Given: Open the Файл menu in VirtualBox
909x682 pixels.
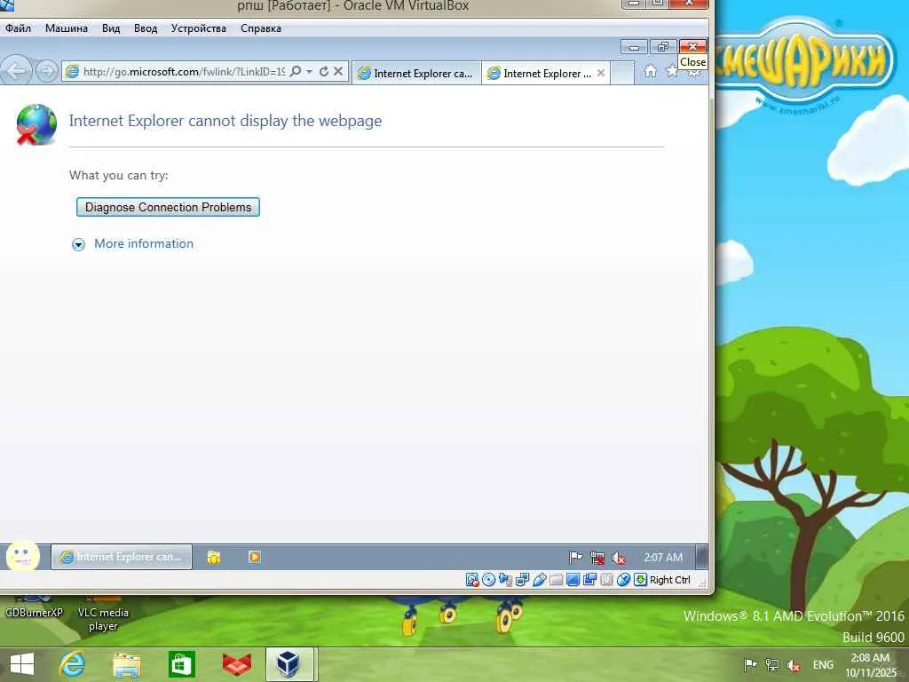Looking at the screenshot, I should pyautogui.click(x=18, y=28).
